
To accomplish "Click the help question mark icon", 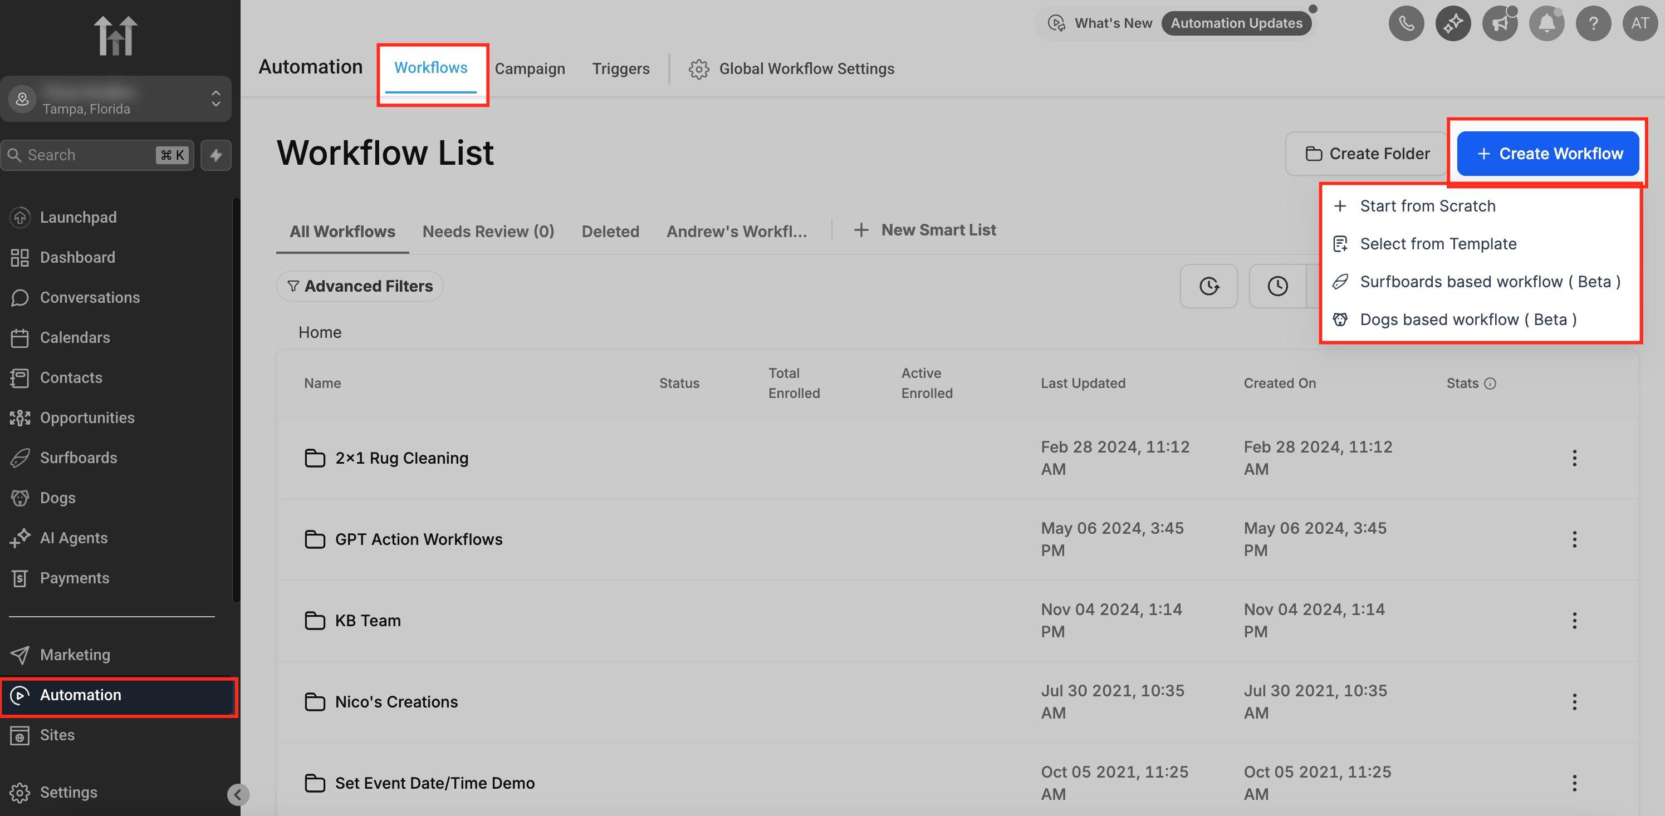I will pos(1593,24).
